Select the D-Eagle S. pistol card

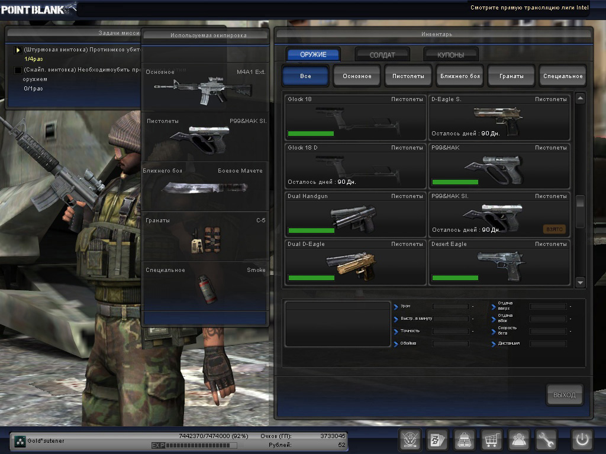499,118
